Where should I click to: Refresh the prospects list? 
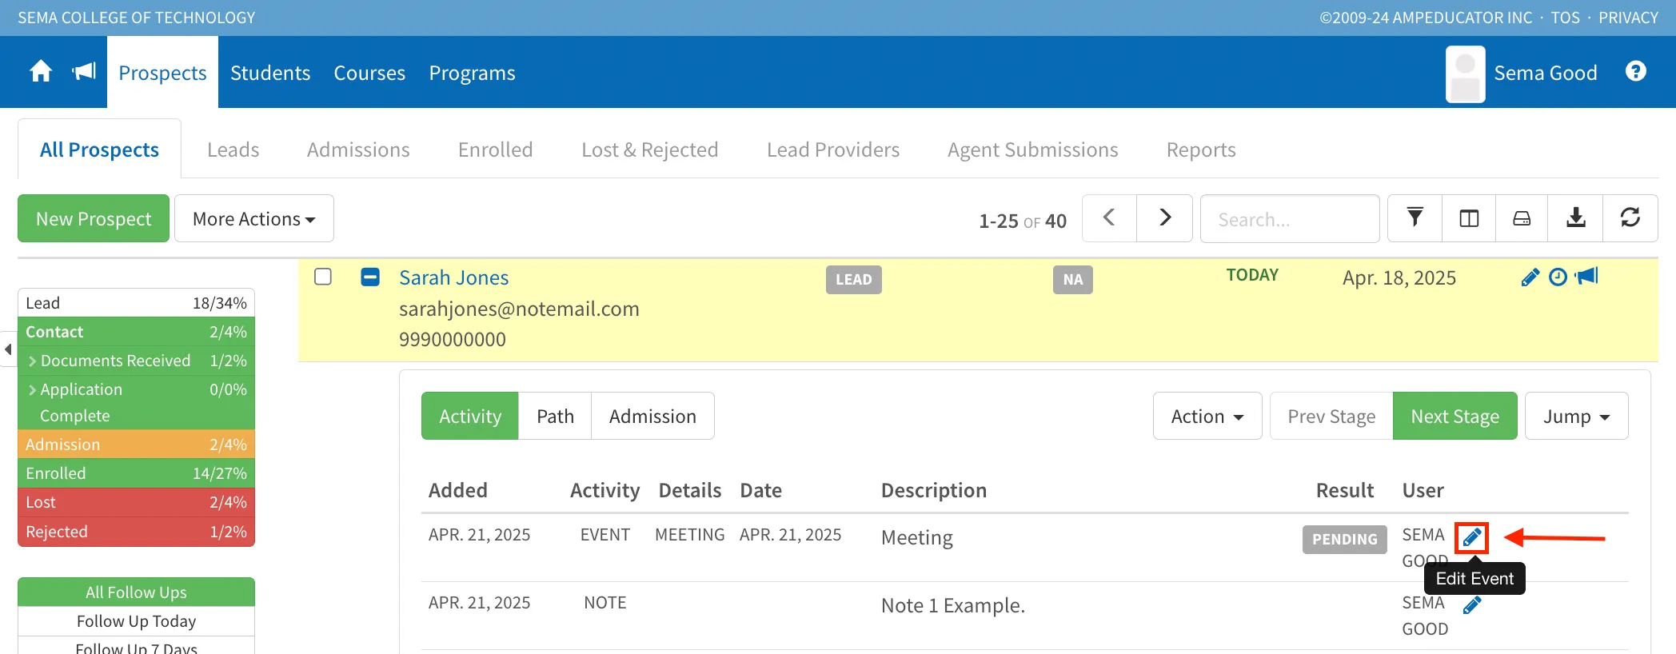pos(1630,217)
